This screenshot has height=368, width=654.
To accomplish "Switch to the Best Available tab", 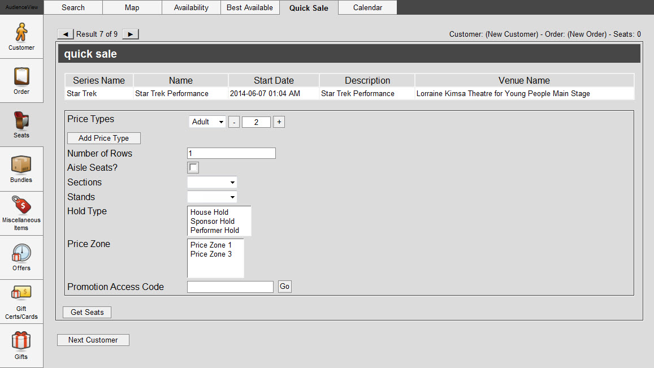I will [x=250, y=7].
